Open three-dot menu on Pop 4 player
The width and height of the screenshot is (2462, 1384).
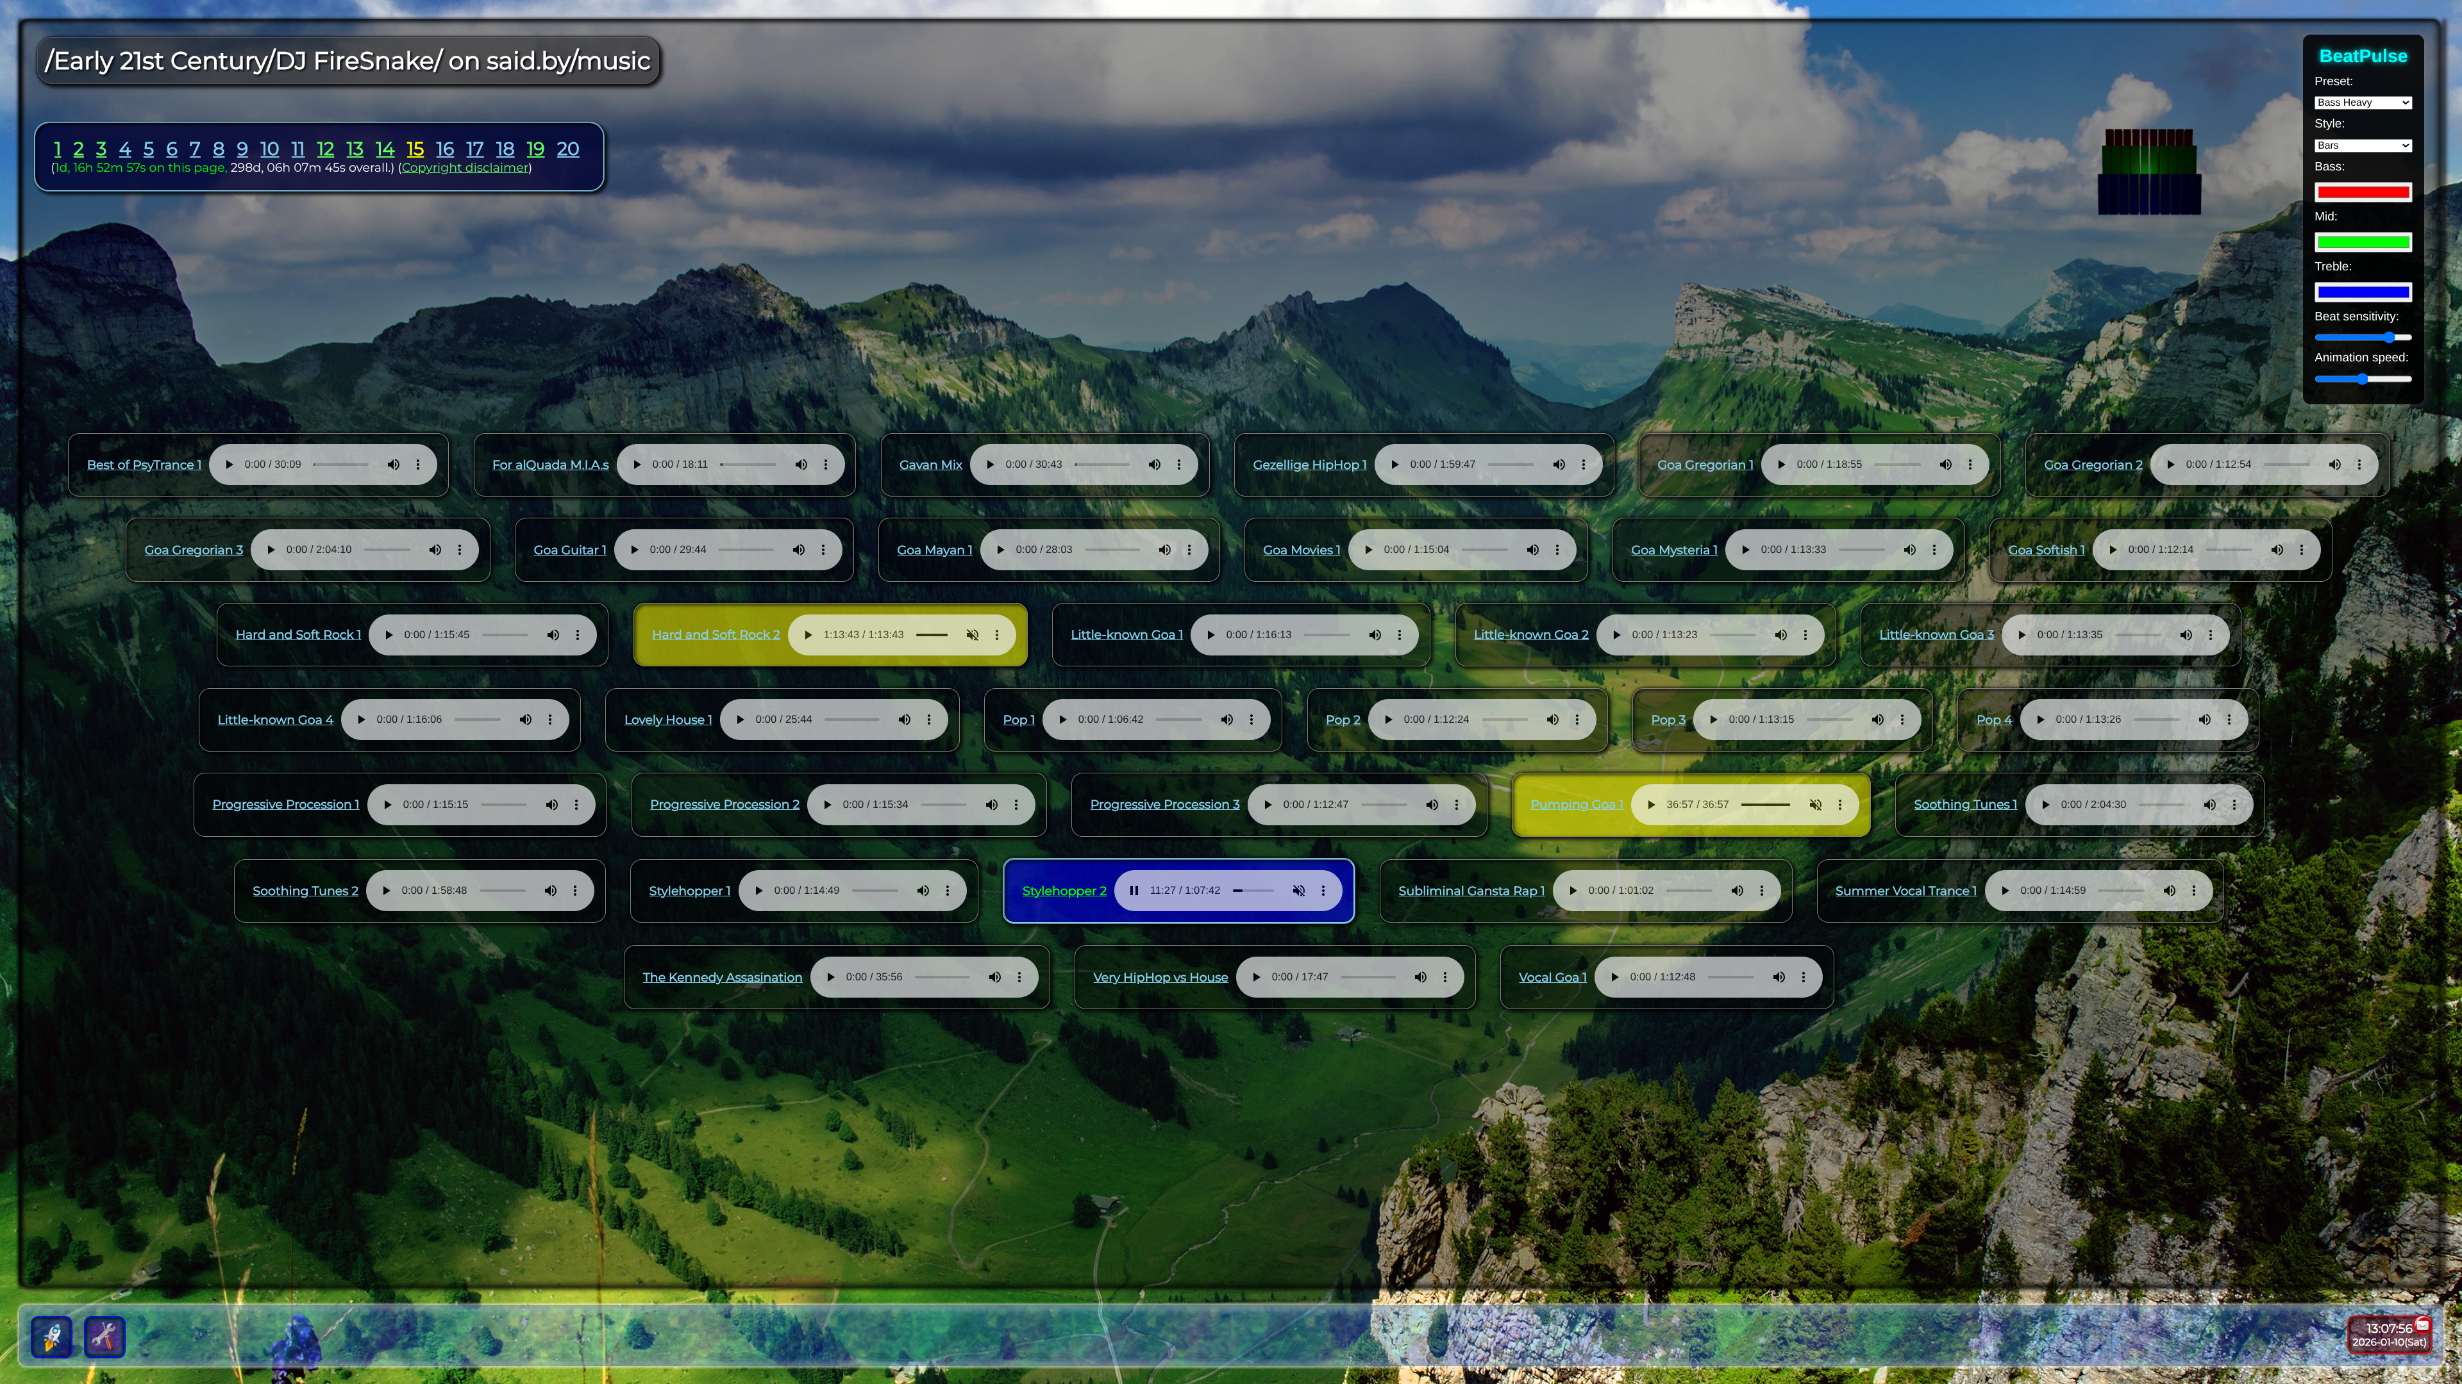(2229, 719)
